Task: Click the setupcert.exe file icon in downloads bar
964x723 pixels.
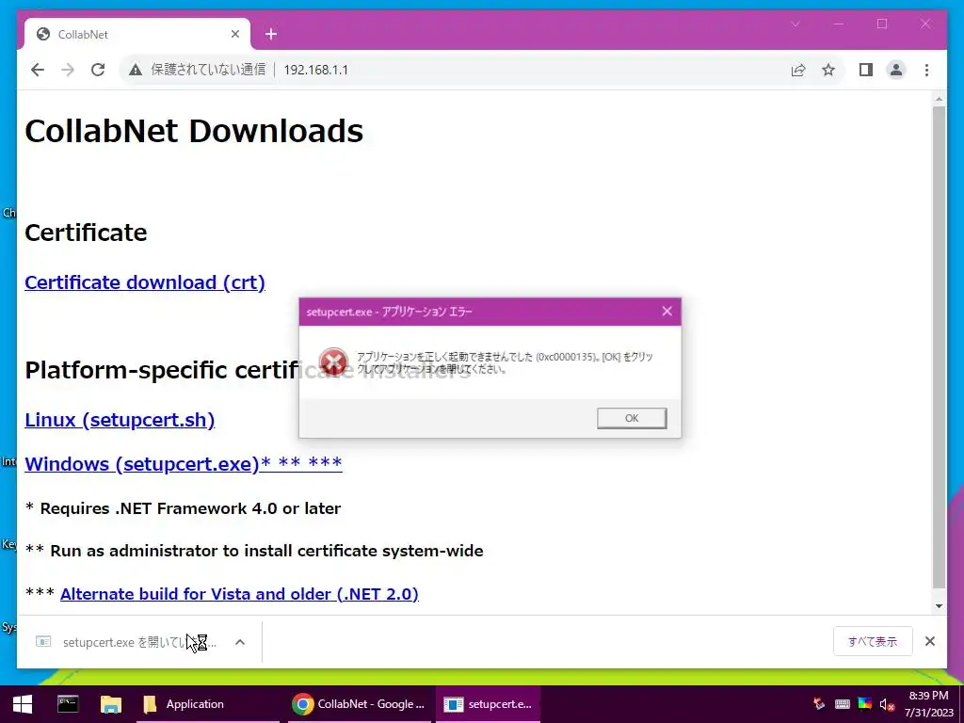Action: (x=43, y=642)
